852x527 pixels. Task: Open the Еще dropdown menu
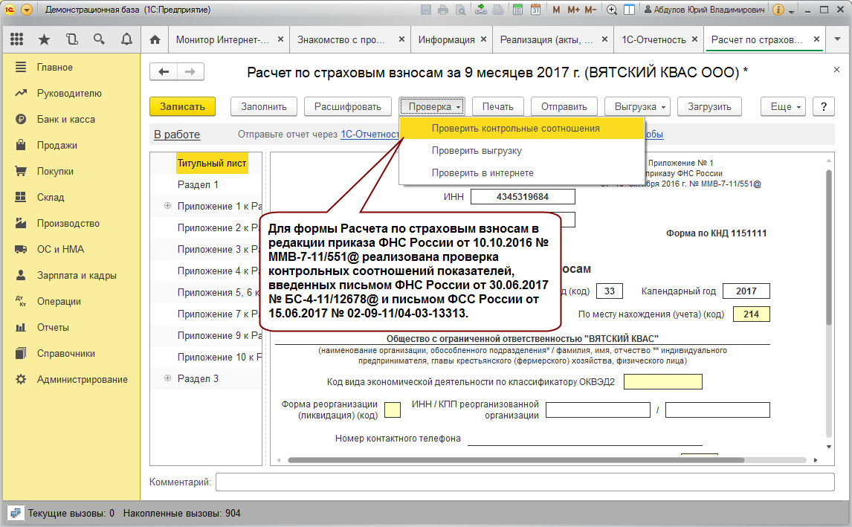click(x=783, y=106)
